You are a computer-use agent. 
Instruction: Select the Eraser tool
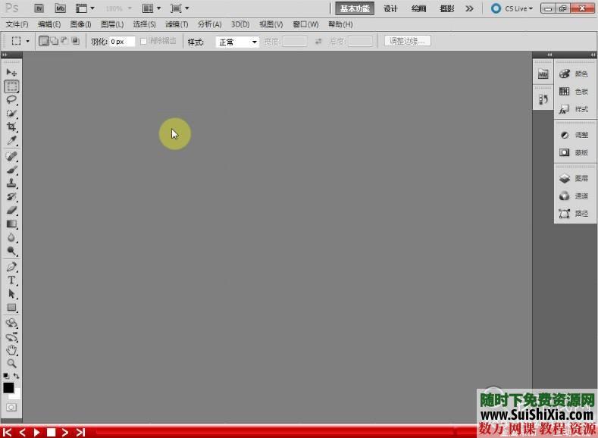11,211
